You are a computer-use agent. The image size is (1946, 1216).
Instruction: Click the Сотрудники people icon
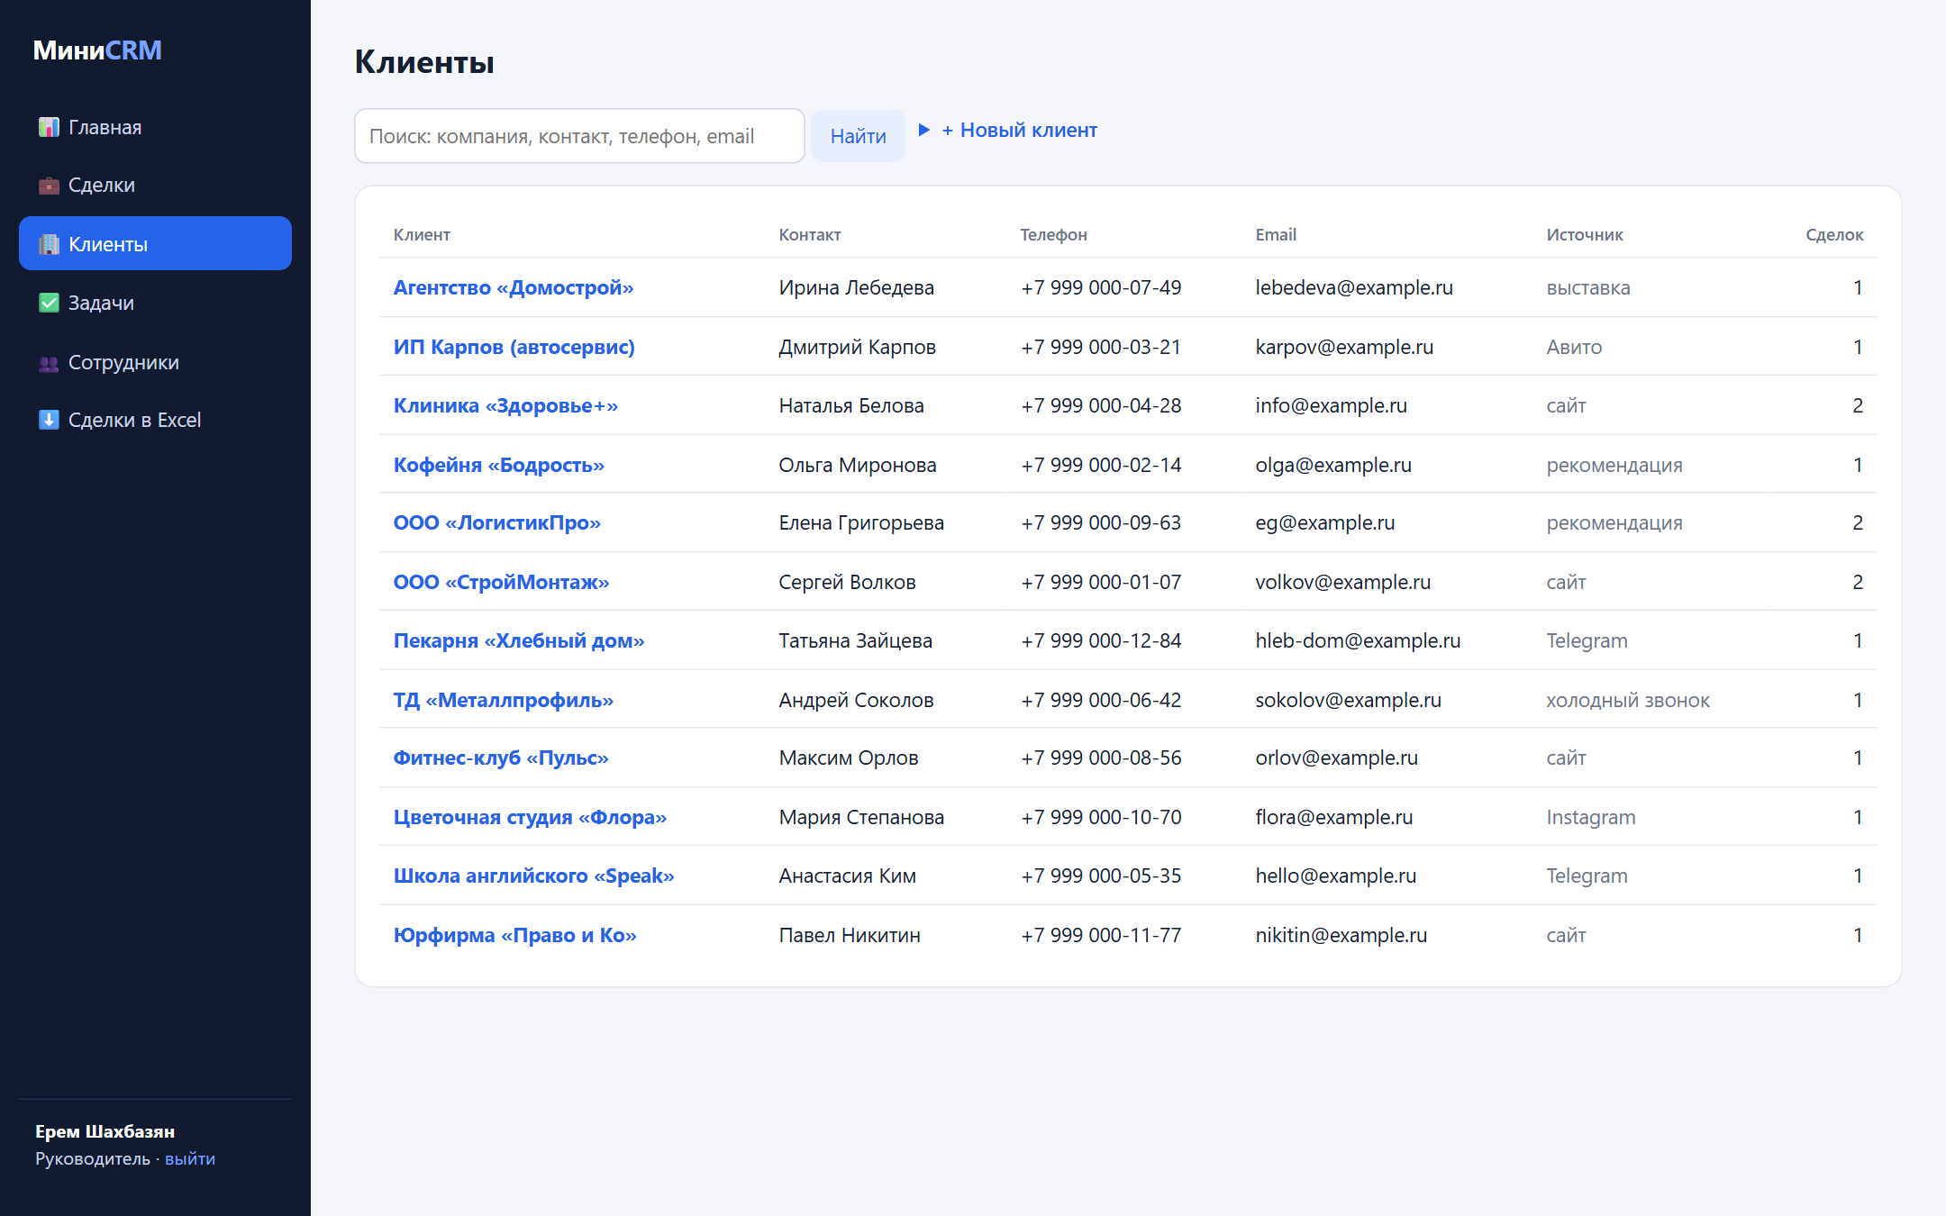(49, 363)
